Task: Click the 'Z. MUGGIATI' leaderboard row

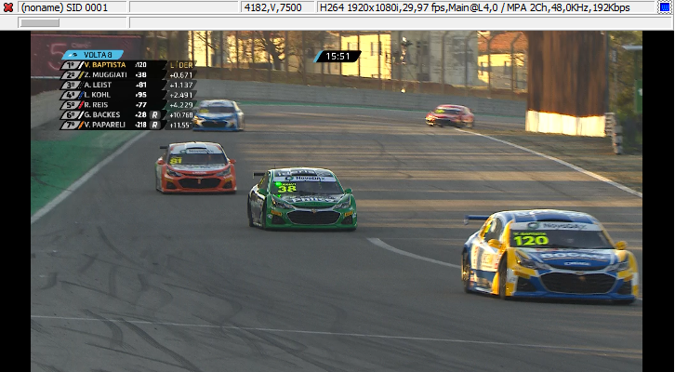Action: [128, 75]
